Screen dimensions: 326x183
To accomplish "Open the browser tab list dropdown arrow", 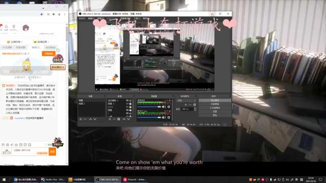I will [x=43, y=9].
